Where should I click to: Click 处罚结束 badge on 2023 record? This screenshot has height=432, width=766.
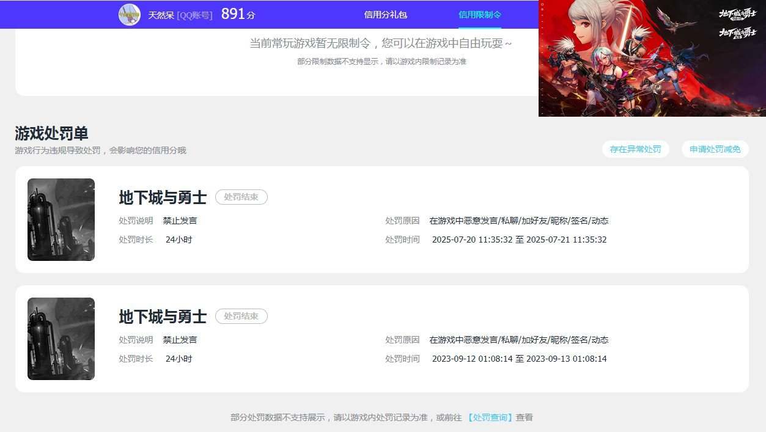[x=241, y=317]
